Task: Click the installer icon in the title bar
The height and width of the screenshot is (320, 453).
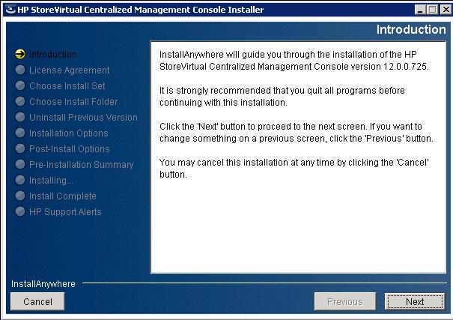Action: [x=10, y=10]
